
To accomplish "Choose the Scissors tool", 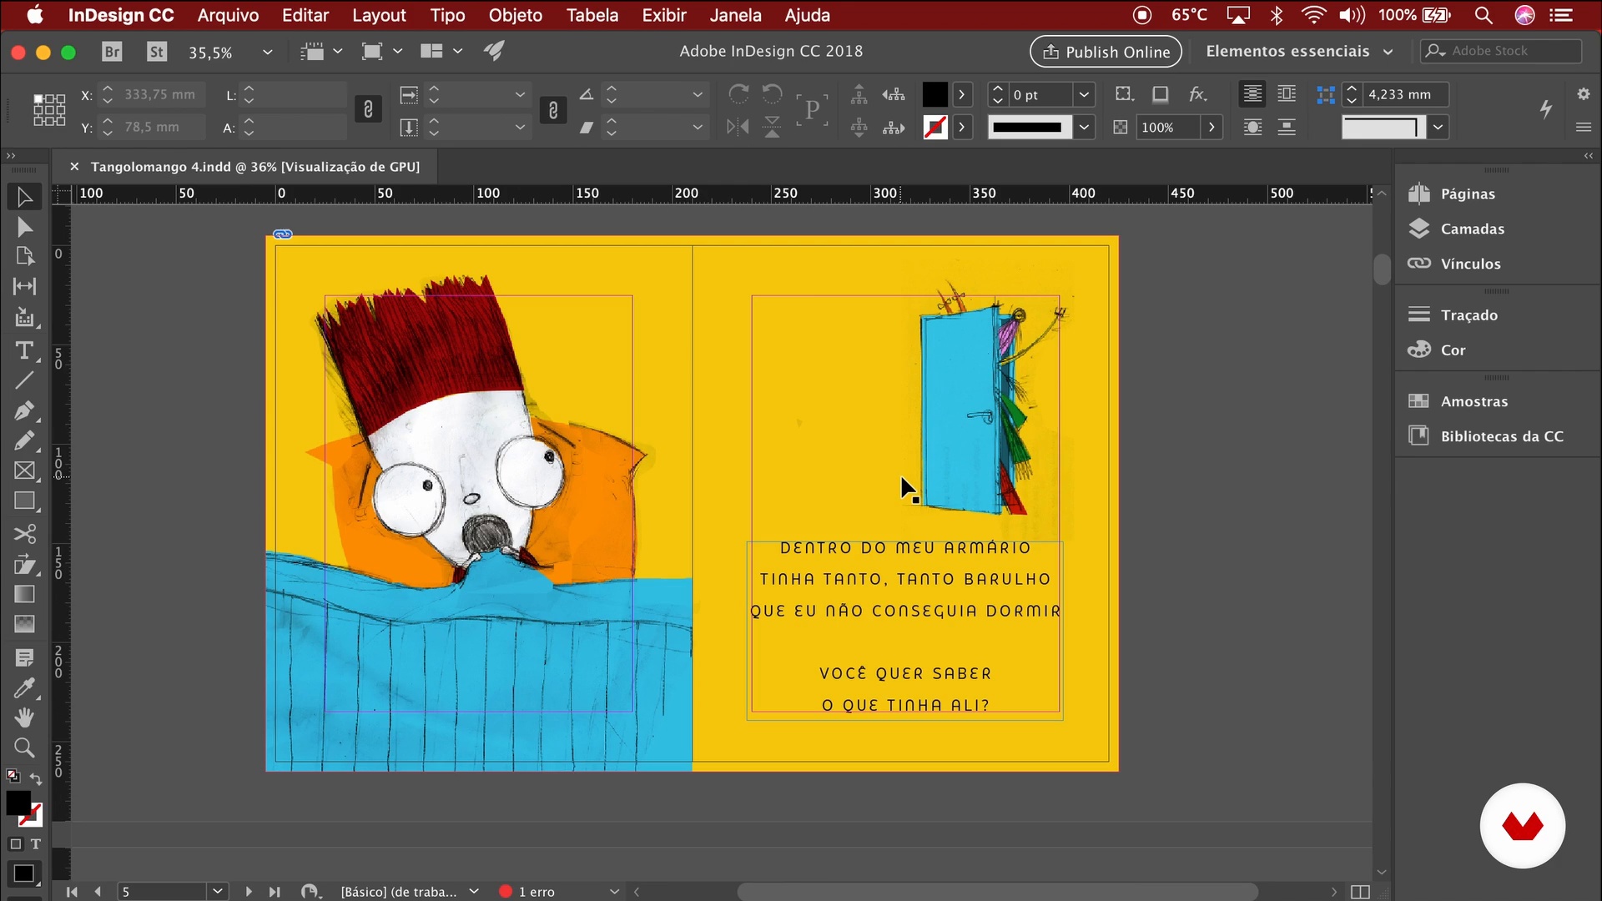I will coord(24,534).
